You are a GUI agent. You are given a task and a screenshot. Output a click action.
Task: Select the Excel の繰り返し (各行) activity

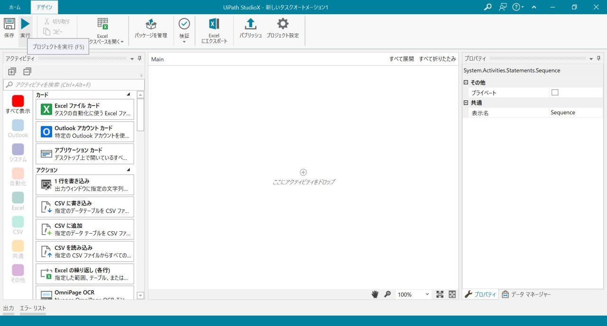click(85, 274)
